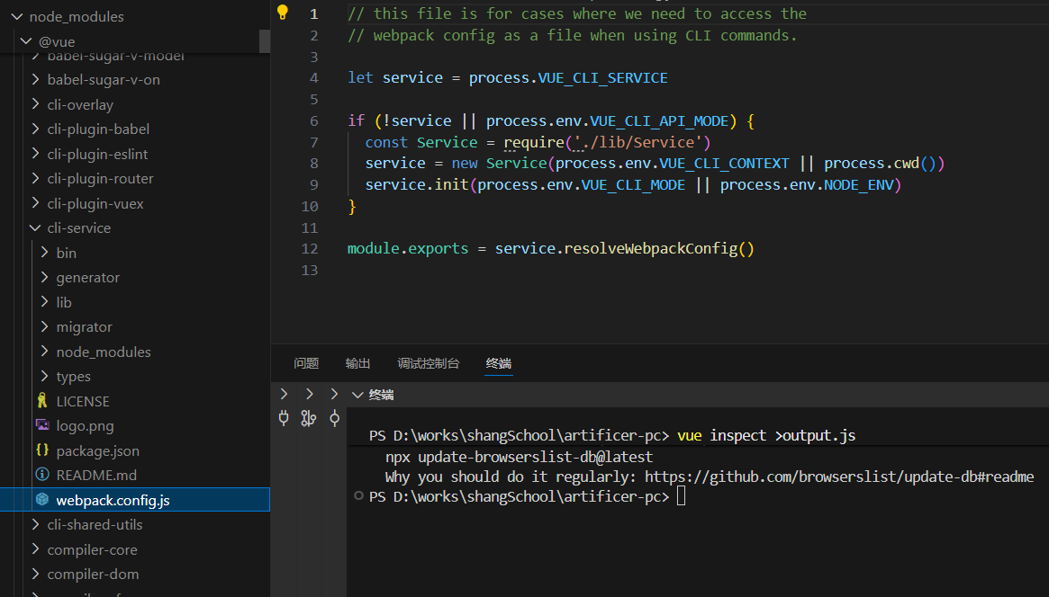Expand the cli-overlay folder
Viewport: 1049px width, 597px height.
pyautogui.click(x=35, y=104)
